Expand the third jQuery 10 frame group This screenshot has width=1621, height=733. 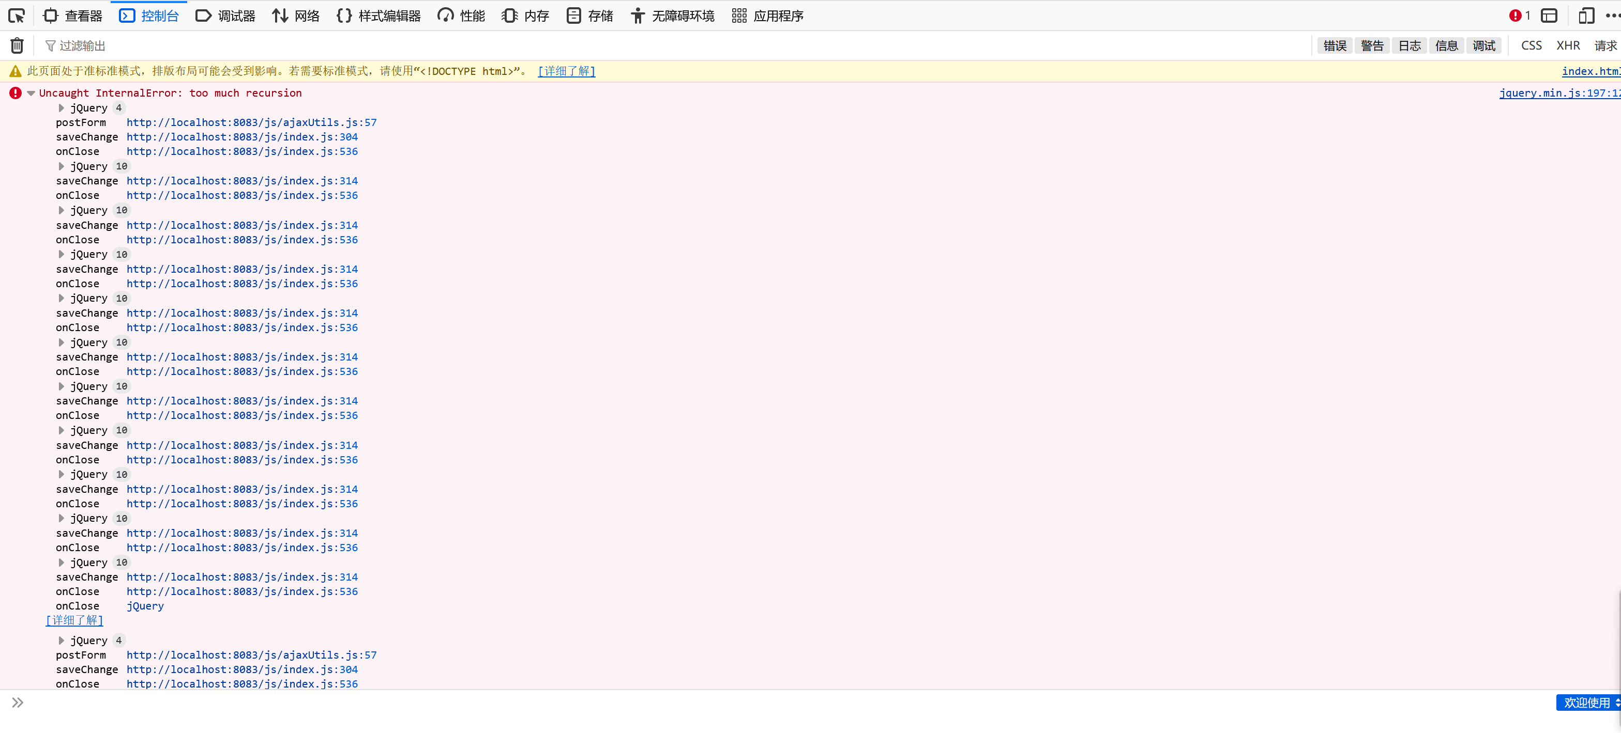click(61, 255)
